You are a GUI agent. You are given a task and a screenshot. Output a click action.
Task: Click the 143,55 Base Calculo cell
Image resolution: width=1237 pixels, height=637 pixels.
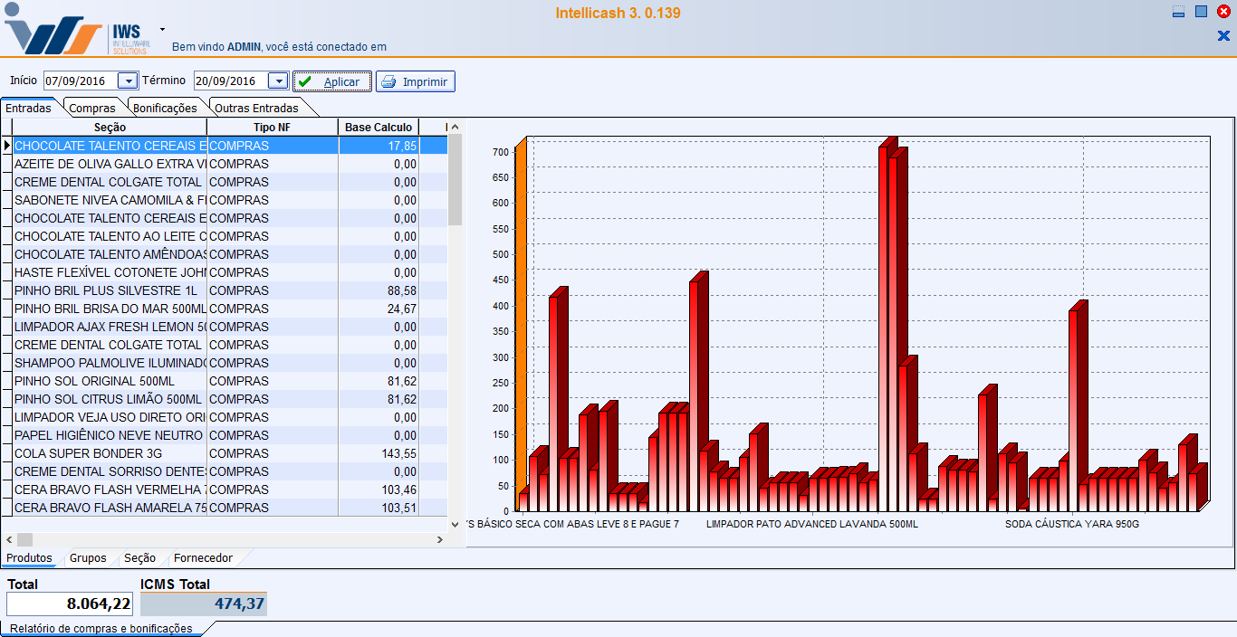379,453
